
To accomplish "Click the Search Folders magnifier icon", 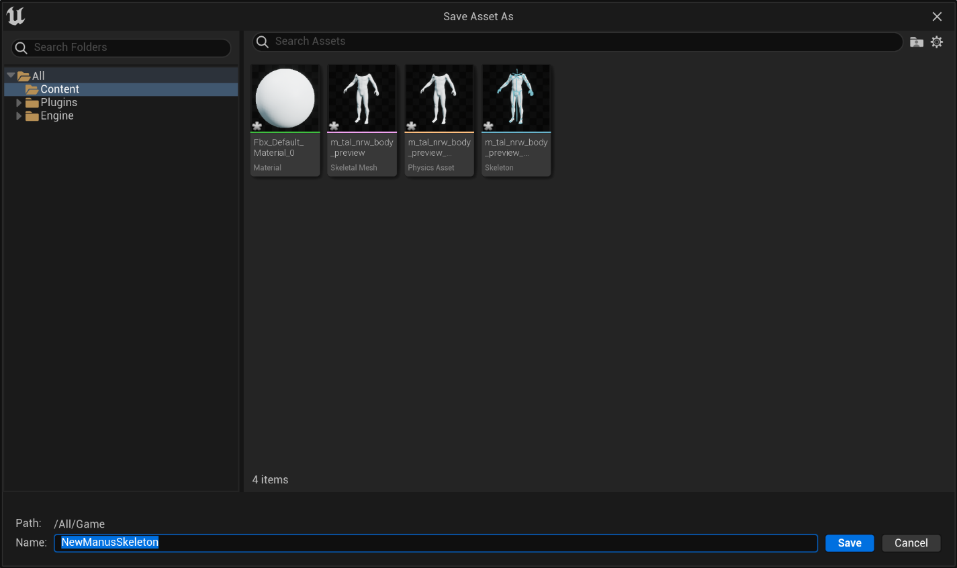I will 21,48.
